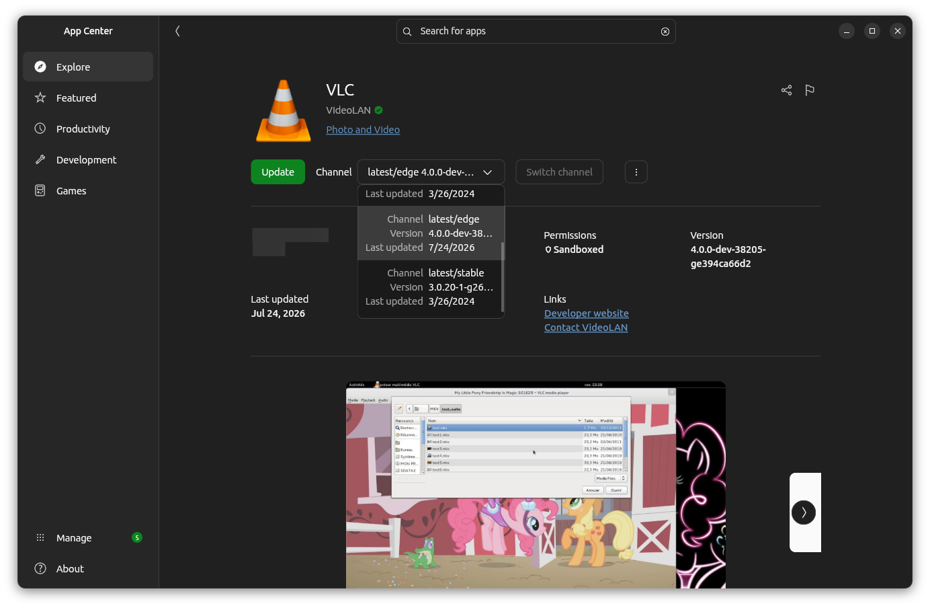Click the channel list scrollbar
Screen dimensions: 930x608
pyautogui.click(x=503, y=276)
